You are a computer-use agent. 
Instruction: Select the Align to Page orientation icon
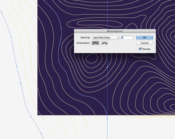(95, 43)
